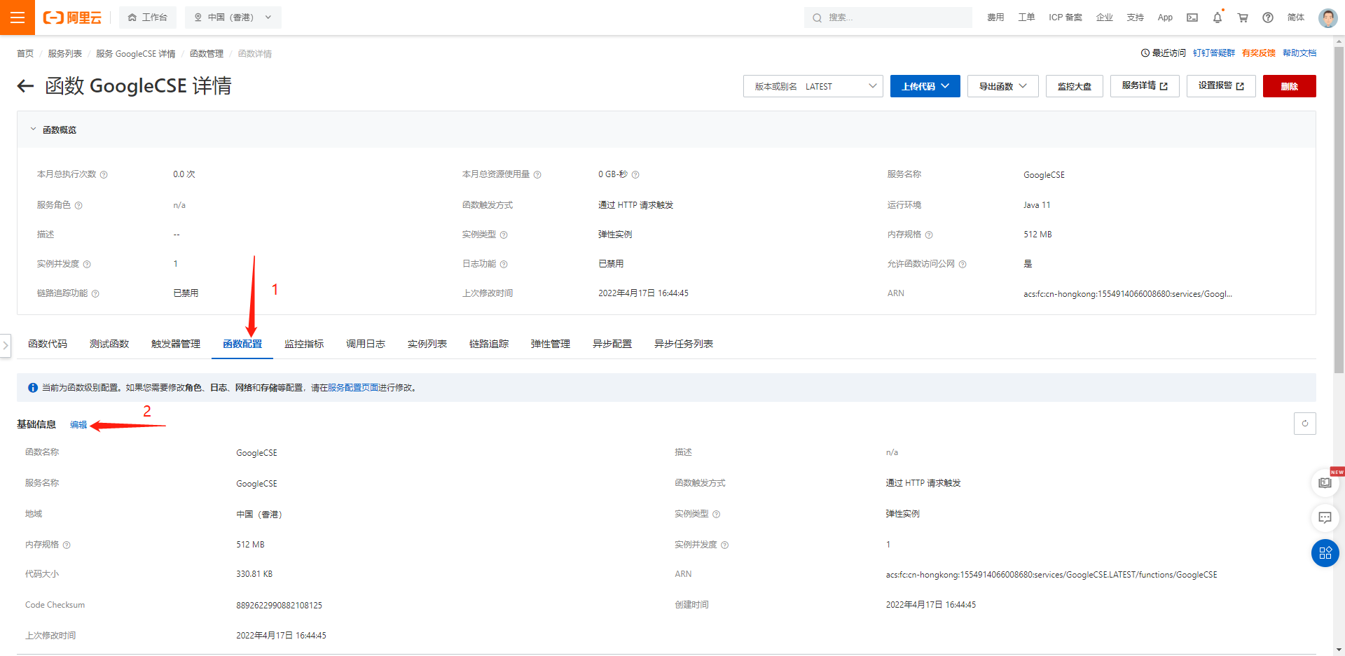This screenshot has height=656, width=1345.
Task: Open the 中国（香港）region dropdown
Action: [233, 18]
